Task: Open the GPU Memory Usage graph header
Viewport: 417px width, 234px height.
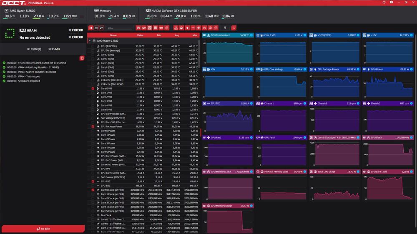Action: click(228, 206)
